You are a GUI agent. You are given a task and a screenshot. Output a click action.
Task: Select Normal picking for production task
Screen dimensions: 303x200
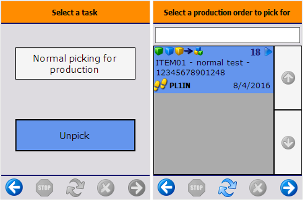pos(75,63)
